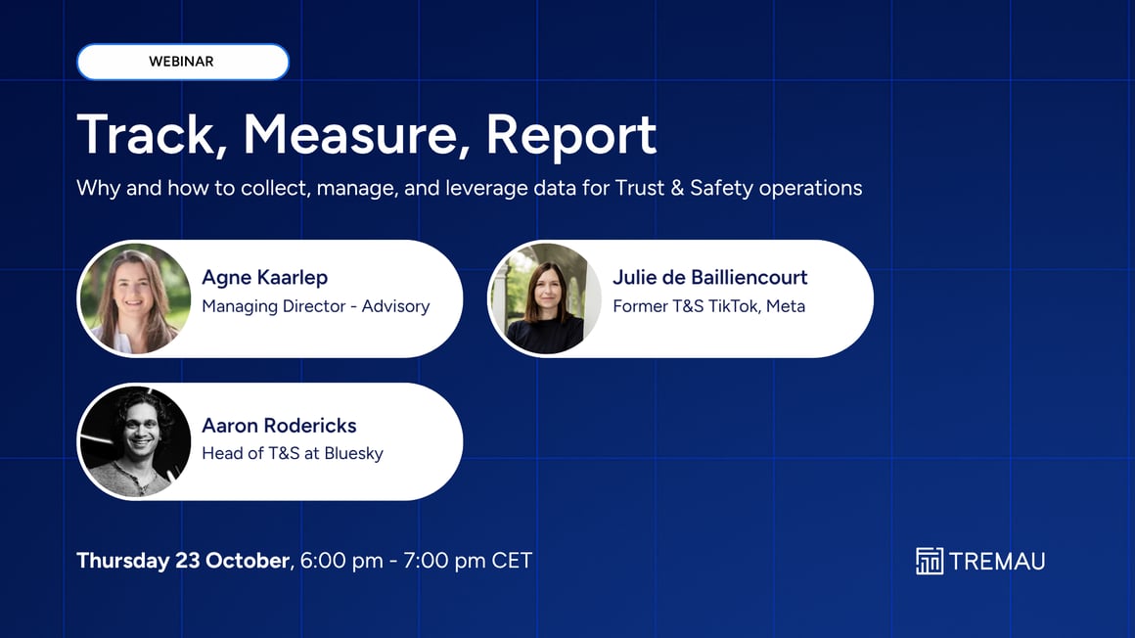
Task: Click the Tremau building logo icon
Action: click(929, 561)
